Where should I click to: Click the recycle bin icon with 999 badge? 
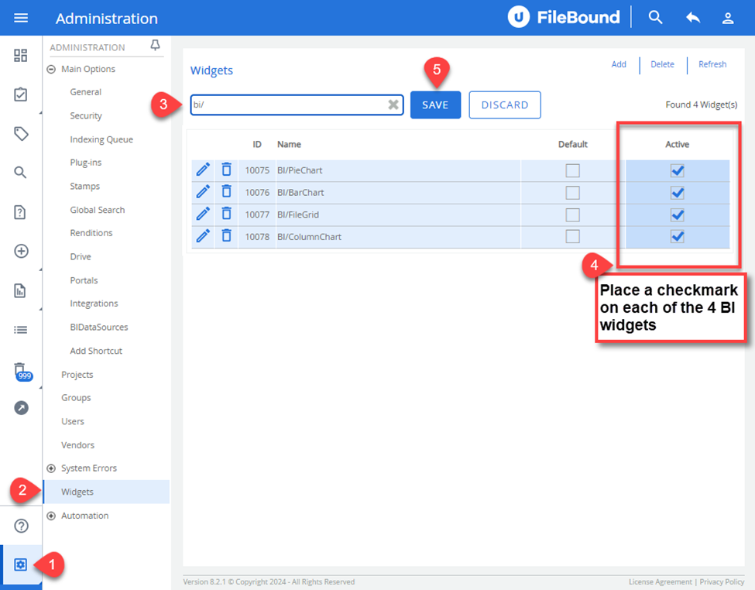tap(21, 371)
